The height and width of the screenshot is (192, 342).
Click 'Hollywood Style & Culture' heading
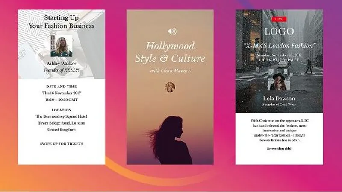point(170,52)
